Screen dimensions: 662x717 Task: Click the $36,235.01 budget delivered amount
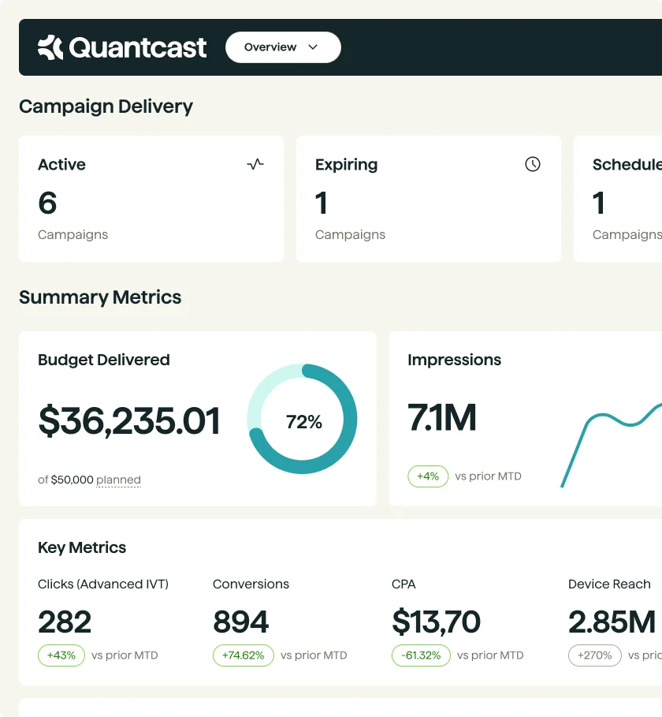(x=129, y=421)
